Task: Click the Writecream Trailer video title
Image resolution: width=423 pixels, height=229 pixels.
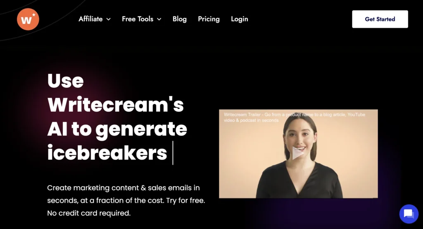Action: click(x=294, y=117)
